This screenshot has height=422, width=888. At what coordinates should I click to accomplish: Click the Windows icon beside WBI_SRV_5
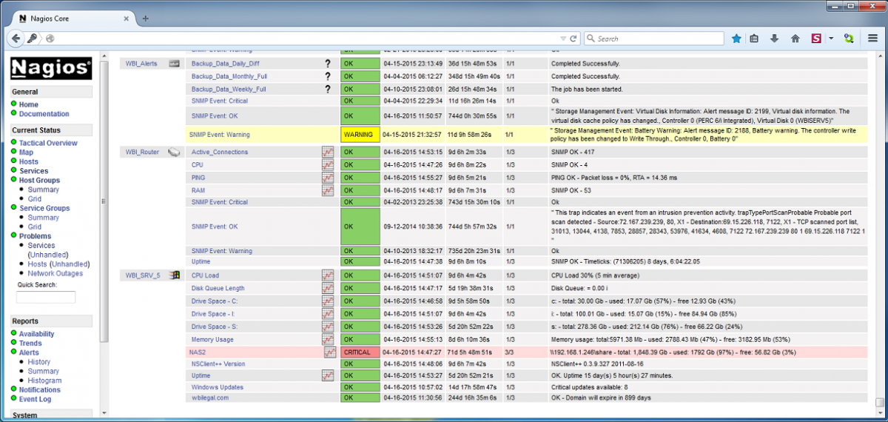pos(175,275)
